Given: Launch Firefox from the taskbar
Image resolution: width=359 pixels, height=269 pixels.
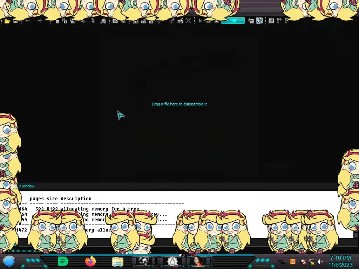Looking at the screenshot, I should pos(90,261).
